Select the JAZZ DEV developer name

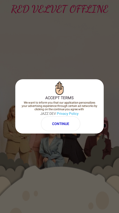[x=48, y=114]
